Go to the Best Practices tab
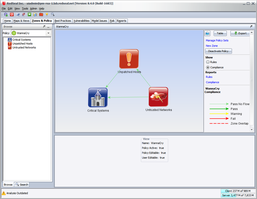The width and height of the screenshot is (257, 199). (63, 21)
